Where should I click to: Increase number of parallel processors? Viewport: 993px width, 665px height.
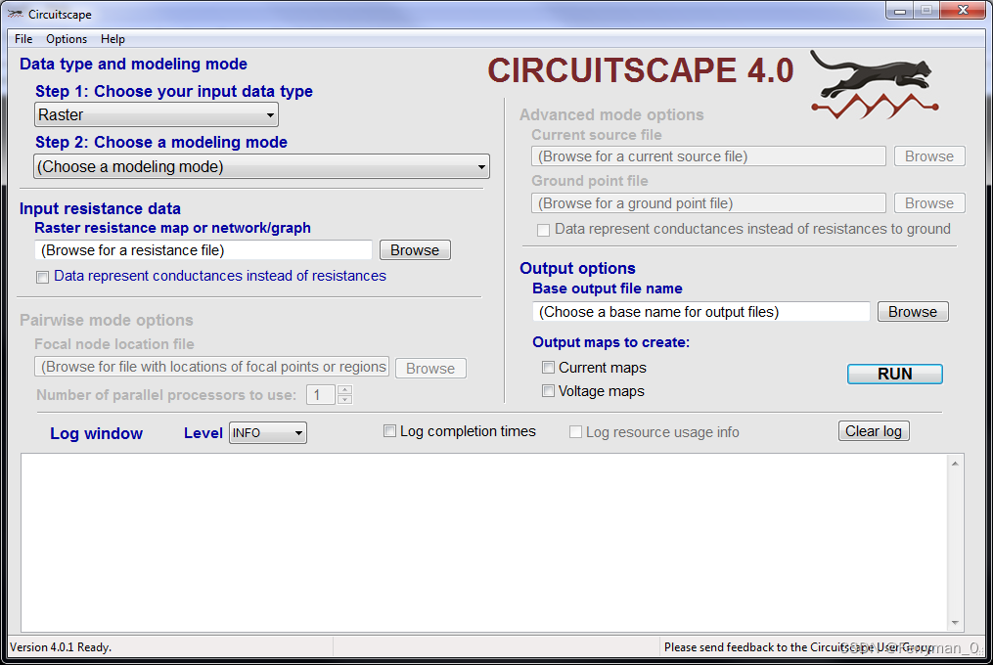pyautogui.click(x=344, y=389)
